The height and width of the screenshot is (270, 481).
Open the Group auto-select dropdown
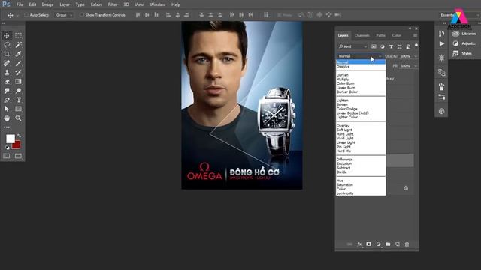click(x=63, y=15)
